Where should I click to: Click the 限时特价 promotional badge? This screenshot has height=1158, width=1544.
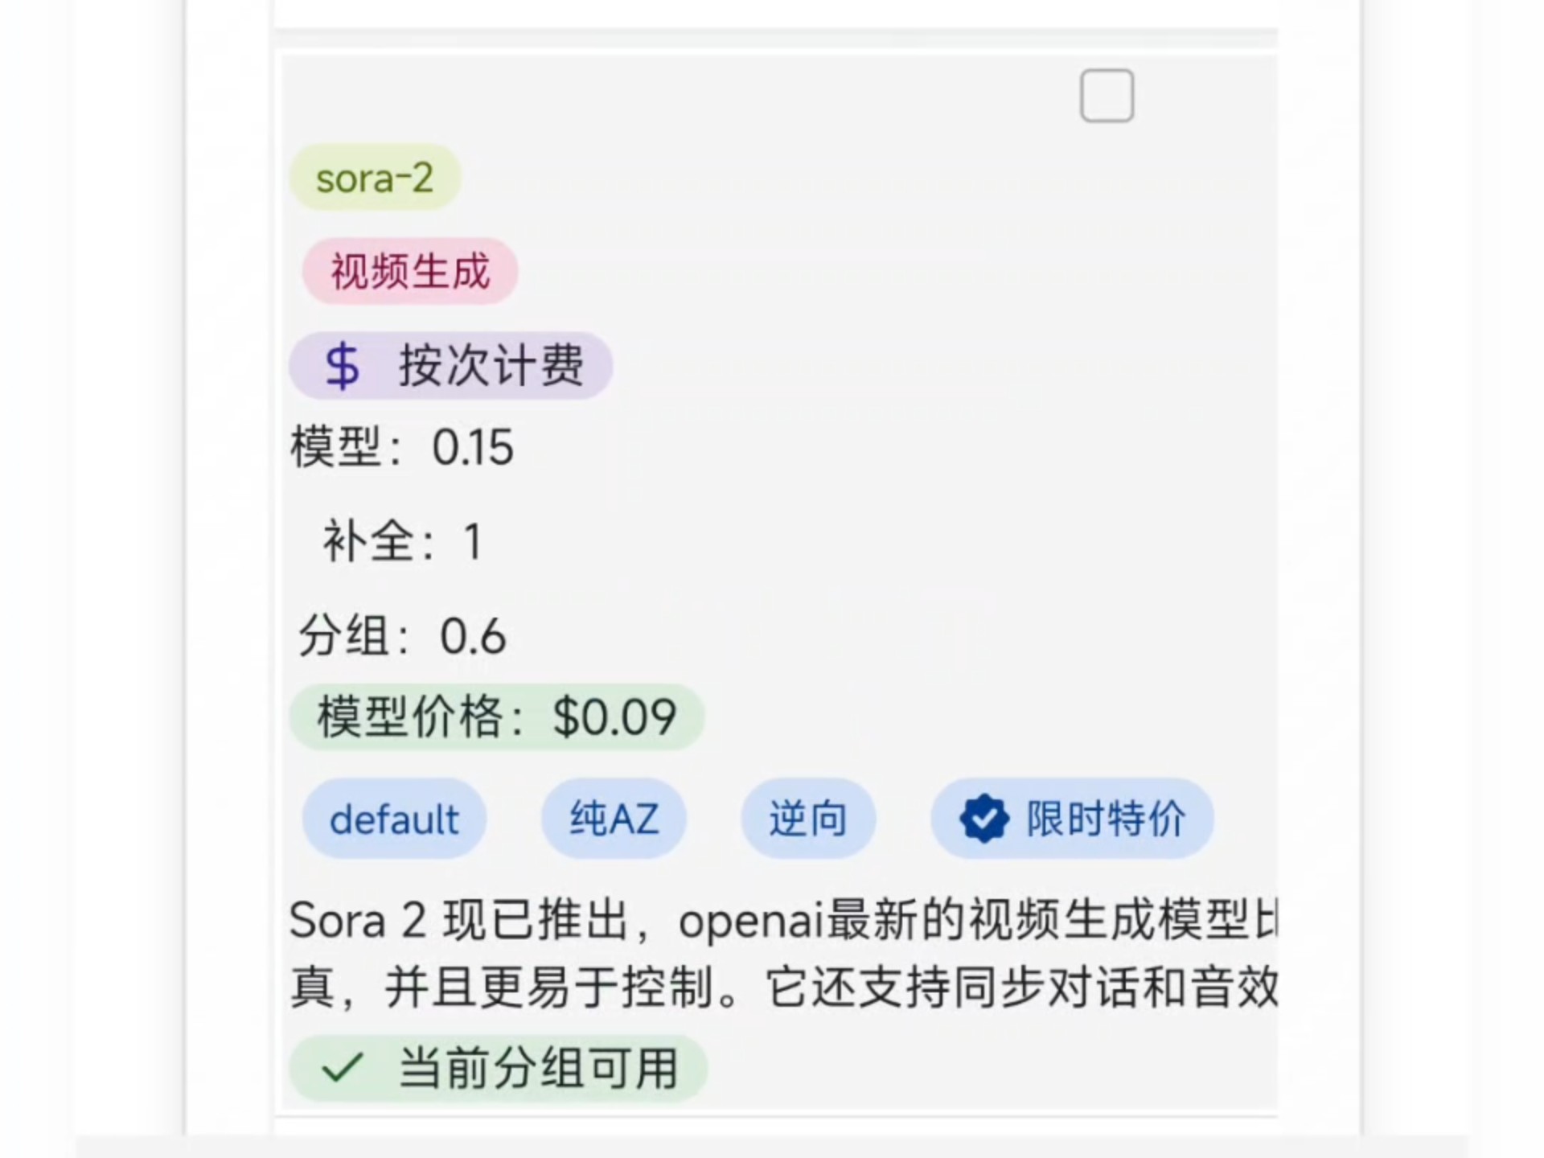[x=1071, y=819]
